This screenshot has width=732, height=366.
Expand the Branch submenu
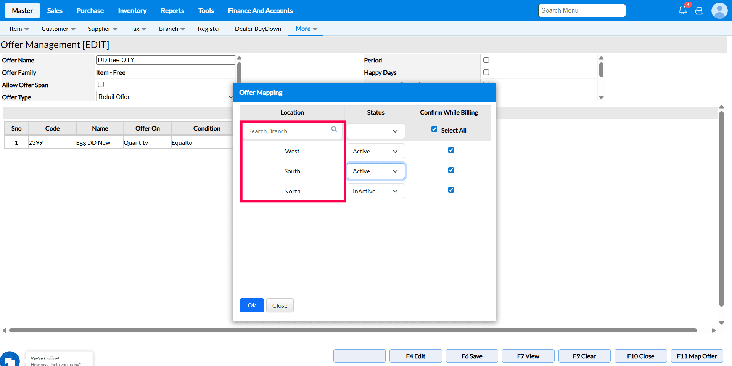172,29
